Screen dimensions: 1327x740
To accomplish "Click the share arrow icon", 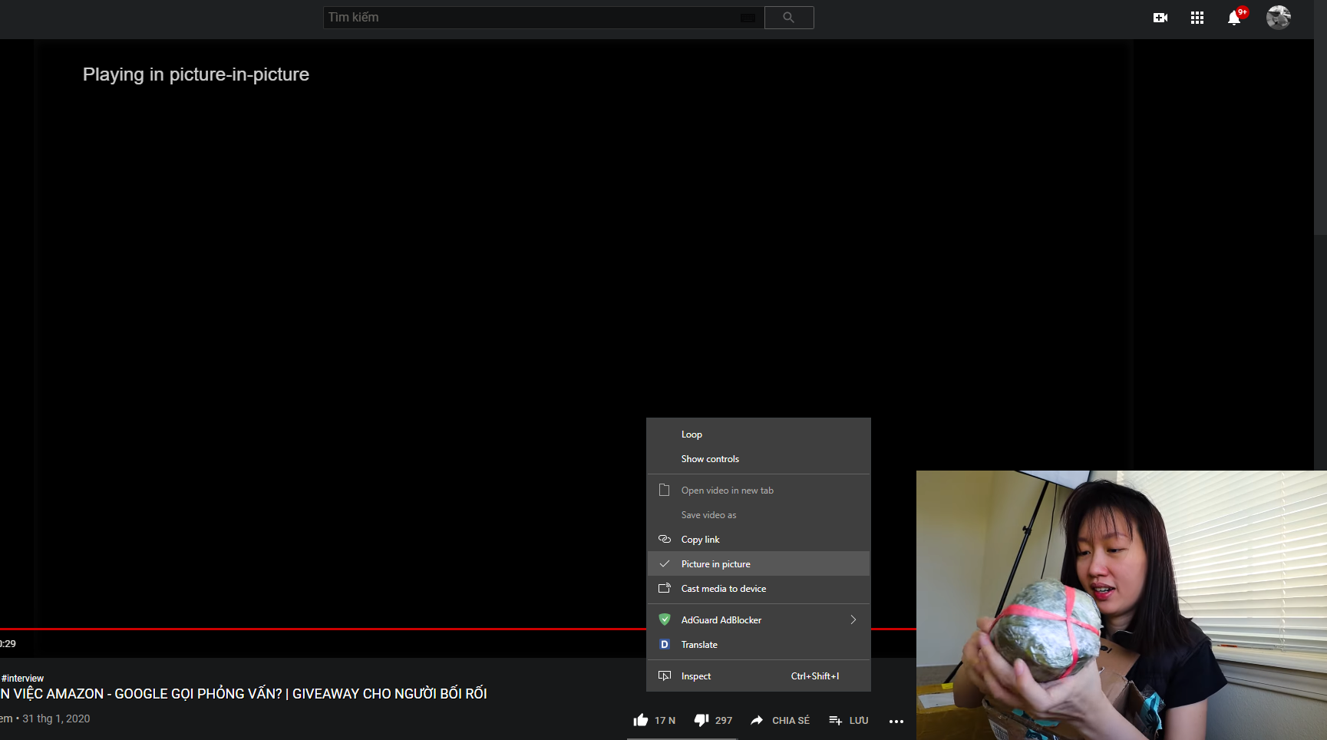I will click(757, 720).
